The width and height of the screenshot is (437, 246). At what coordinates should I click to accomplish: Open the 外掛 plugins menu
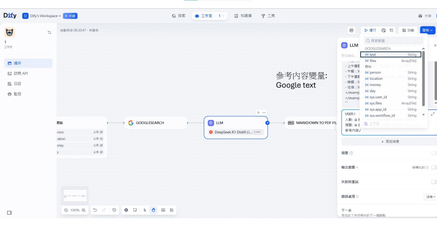pos(425,16)
